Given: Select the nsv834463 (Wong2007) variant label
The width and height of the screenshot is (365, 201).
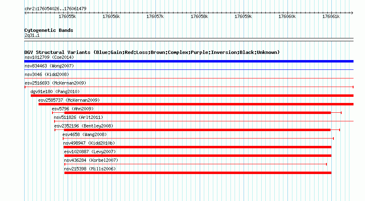Looking at the screenshot, I should [49, 66].
